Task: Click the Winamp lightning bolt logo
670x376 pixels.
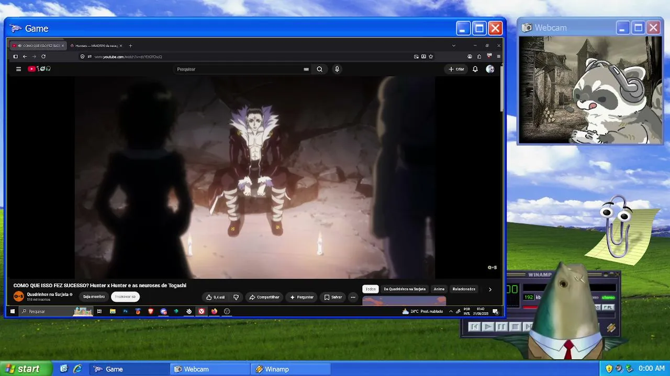Action: pos(611,327)
